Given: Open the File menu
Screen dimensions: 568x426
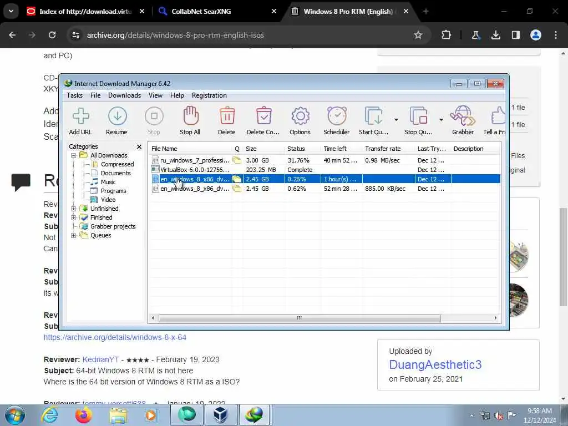Looking at the screenshot, I should [x=95, y=95].
